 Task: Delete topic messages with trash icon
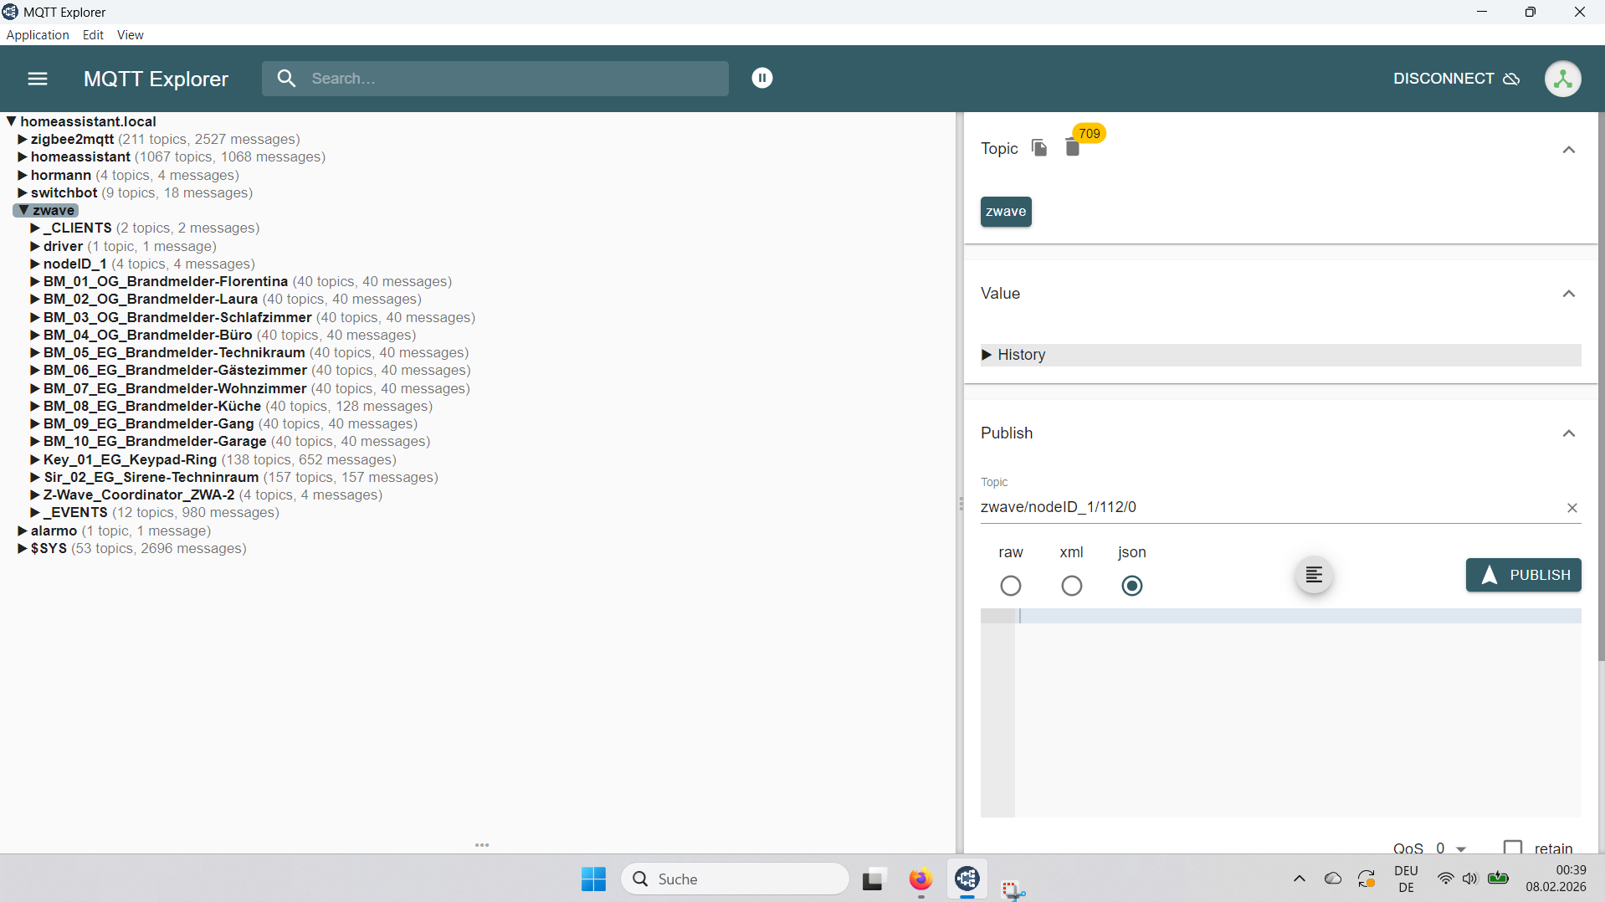pos(1072,148)
